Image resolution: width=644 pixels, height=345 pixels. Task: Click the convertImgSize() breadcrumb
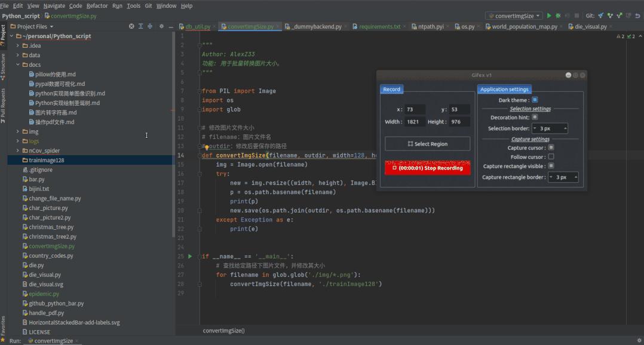[223, 331]
